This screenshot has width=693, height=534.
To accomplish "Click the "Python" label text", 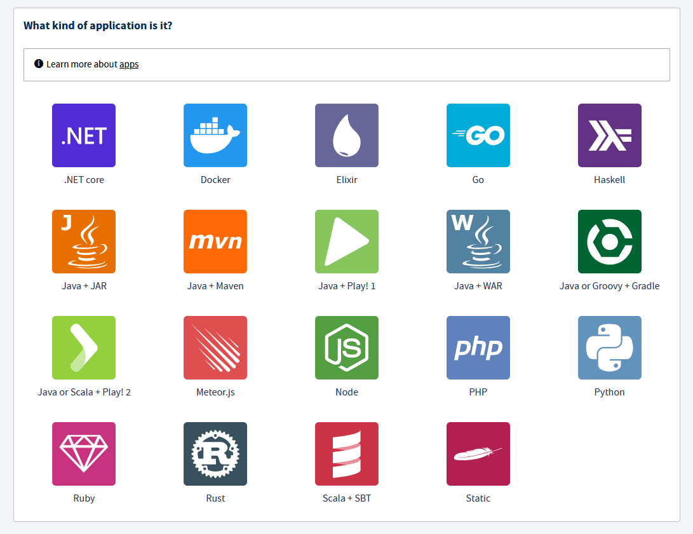I will pyautogui.click(x=609, y=392).
